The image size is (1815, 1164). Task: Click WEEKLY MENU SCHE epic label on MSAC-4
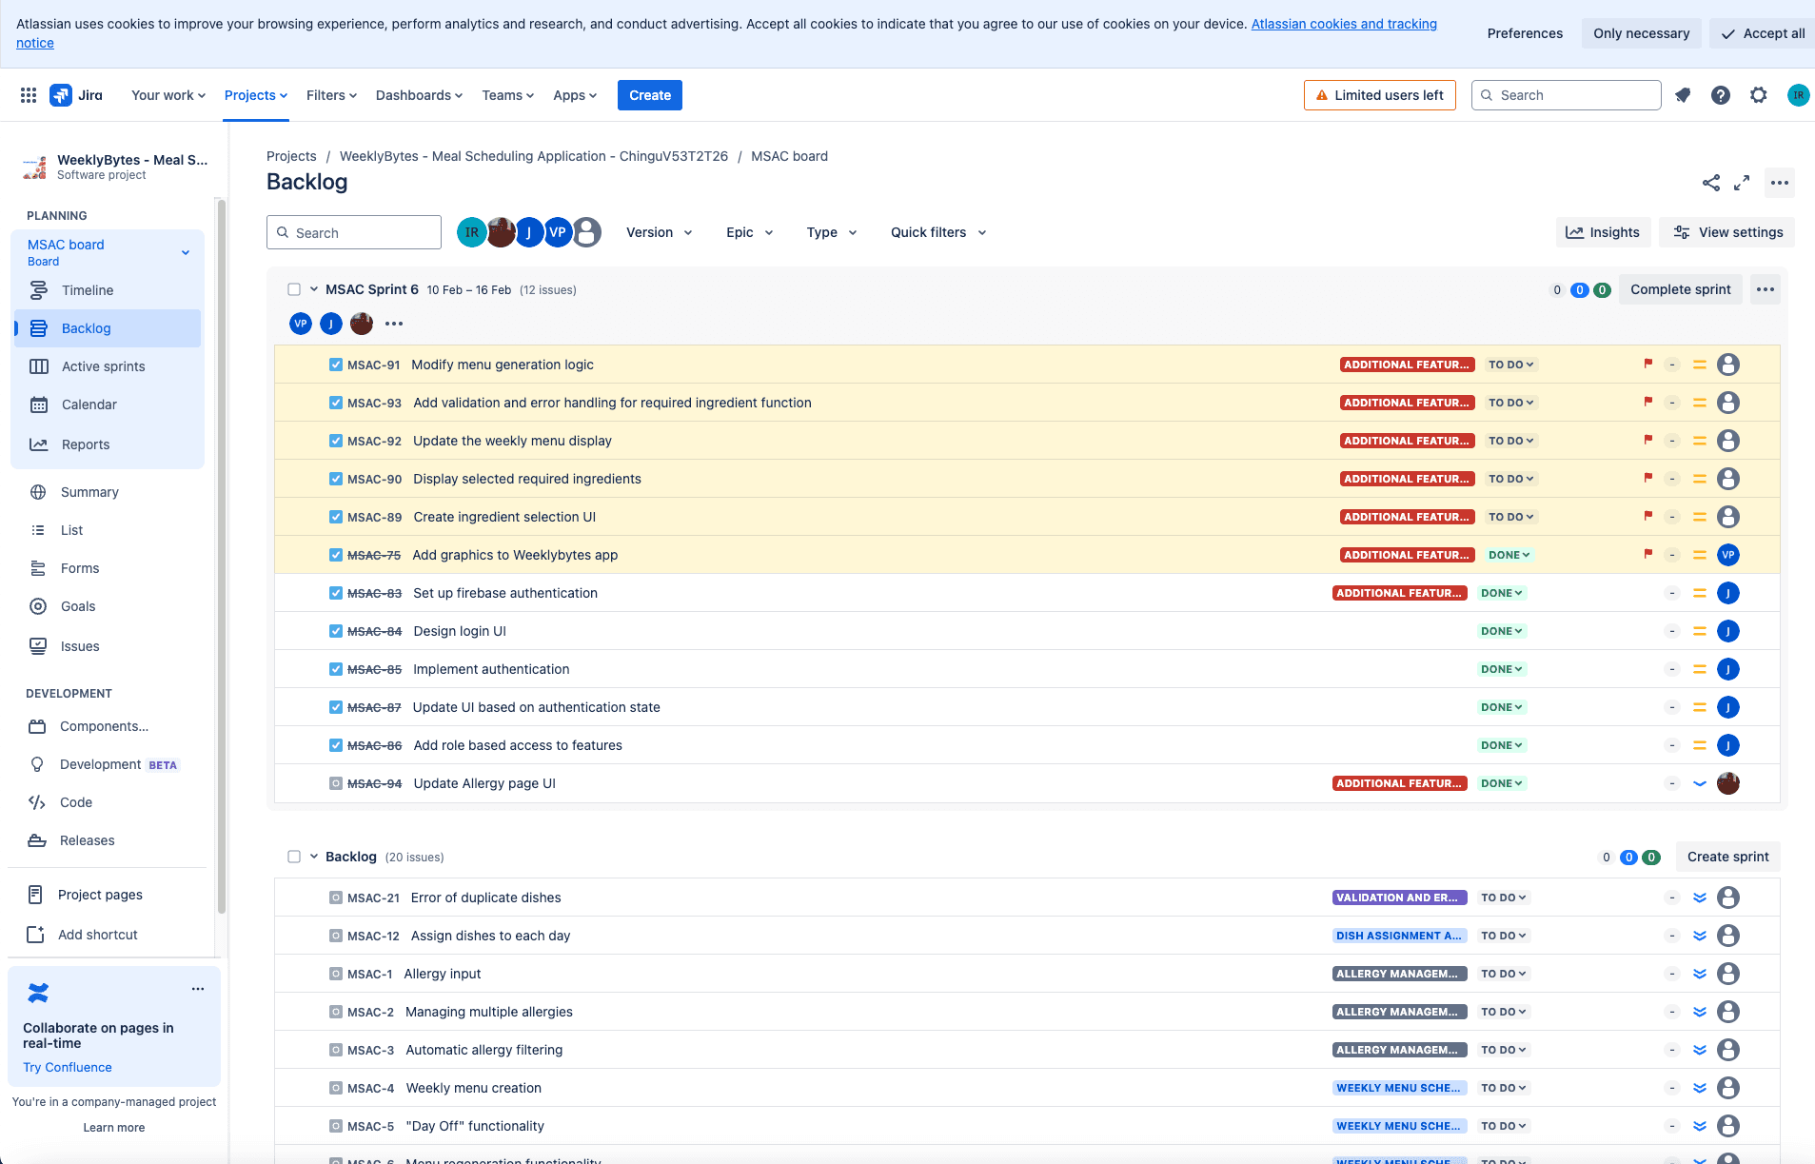1399,1088
